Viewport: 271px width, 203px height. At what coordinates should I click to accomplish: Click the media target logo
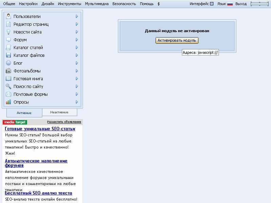point(15,122)
